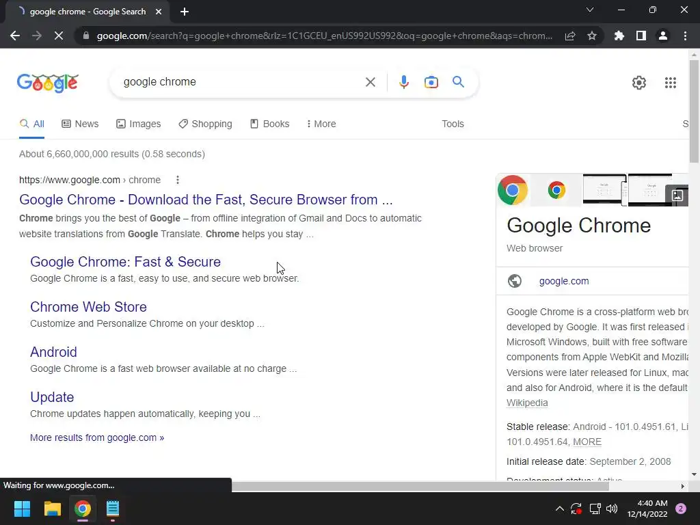Open the Update sitelink
Image resolution: width=700 pixels, height=525 pixels.
(x=52, y=397)
